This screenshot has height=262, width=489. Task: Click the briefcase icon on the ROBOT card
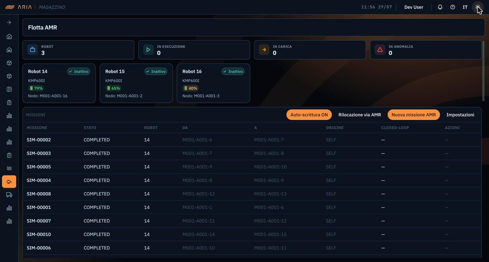tap(32, 50)
